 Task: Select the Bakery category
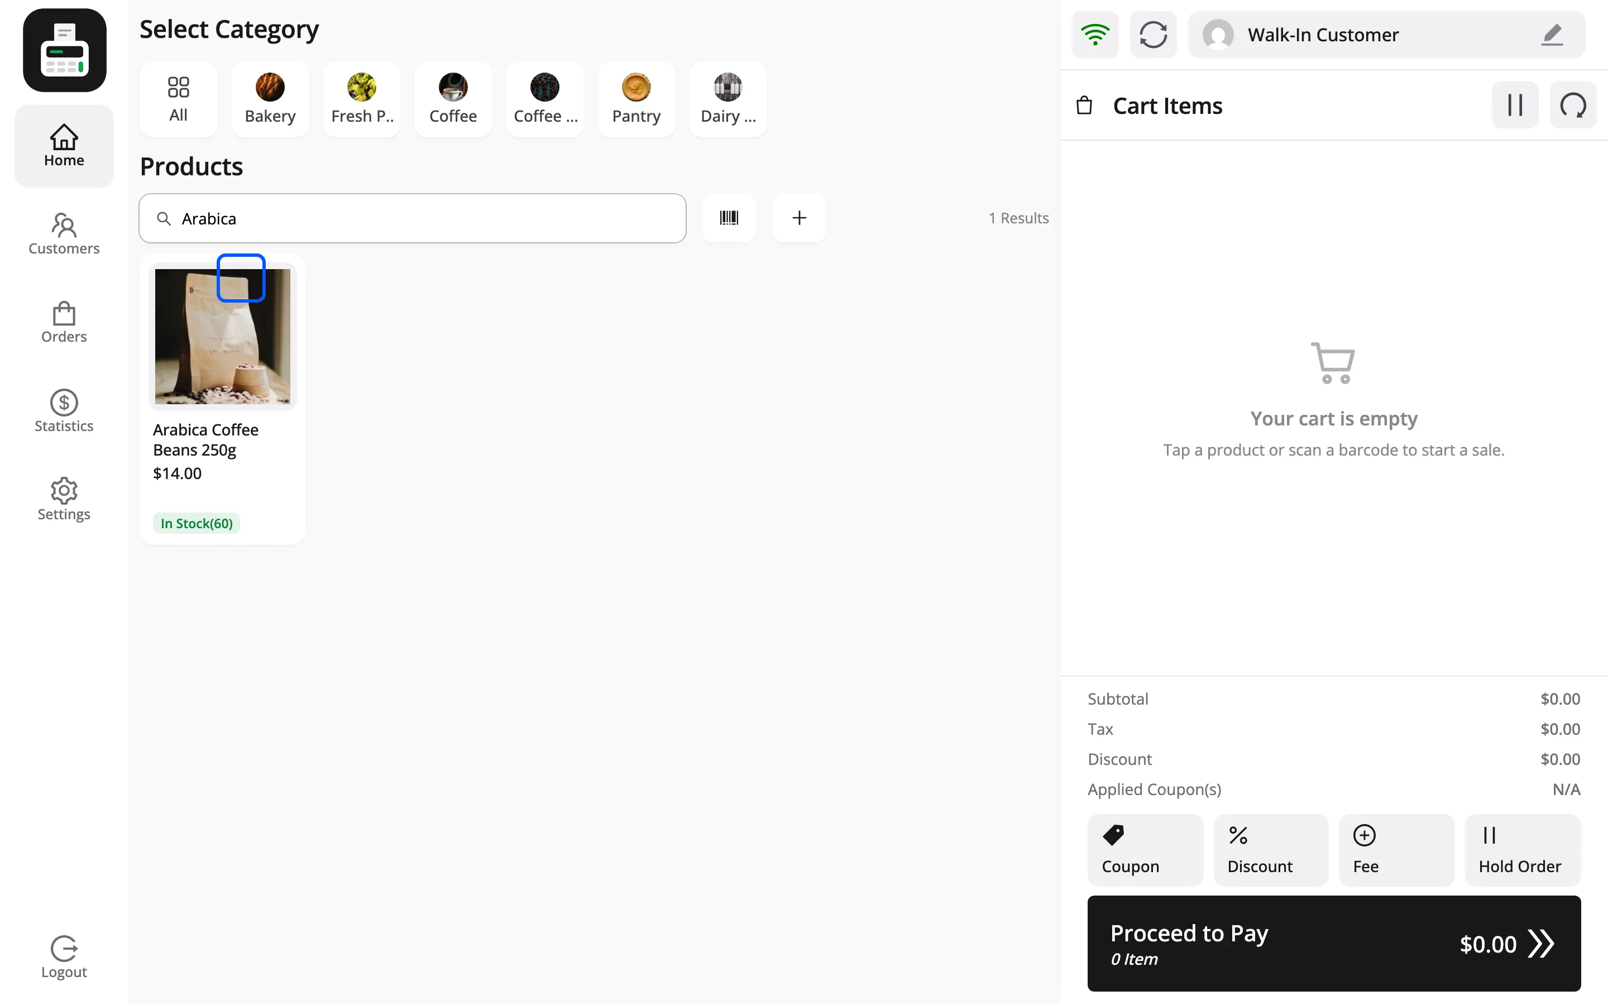pyautogui.click(x=270, y=99)
